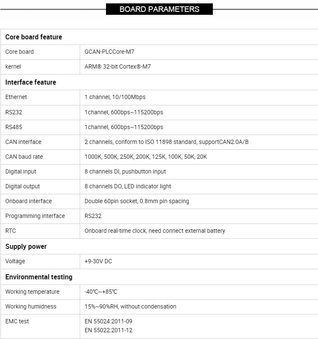The width and height of the screenshot is (318, 339).
Task: Click the Core board feature section header
Action: point(33,37)
